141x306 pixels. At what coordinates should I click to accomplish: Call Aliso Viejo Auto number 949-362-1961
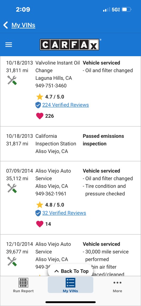[51, 194]
